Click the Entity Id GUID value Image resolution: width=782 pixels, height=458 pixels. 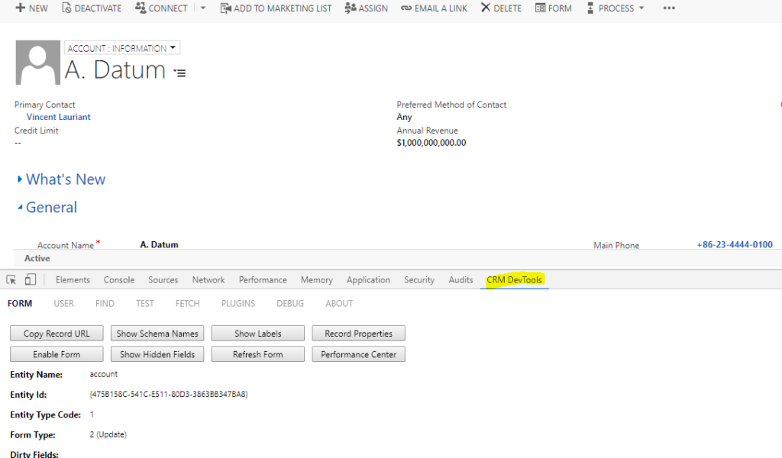pyautogui.click(x=169, y=394)
